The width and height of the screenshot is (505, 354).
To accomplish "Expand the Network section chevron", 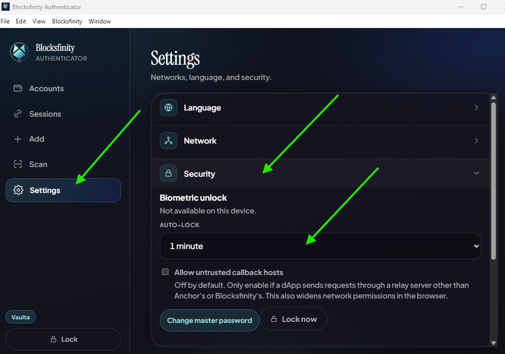I will click(476, 141).
